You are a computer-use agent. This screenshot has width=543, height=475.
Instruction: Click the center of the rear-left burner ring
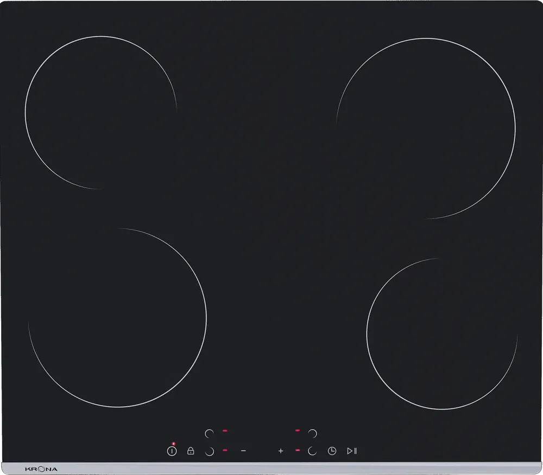[100, 113]
